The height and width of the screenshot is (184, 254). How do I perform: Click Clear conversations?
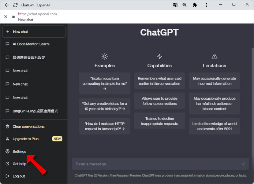pos(34,127)
